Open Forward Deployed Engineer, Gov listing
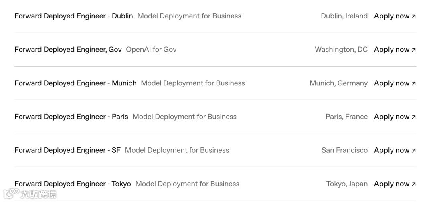Viewport: 433px width, 202px height. coord(68,50)
